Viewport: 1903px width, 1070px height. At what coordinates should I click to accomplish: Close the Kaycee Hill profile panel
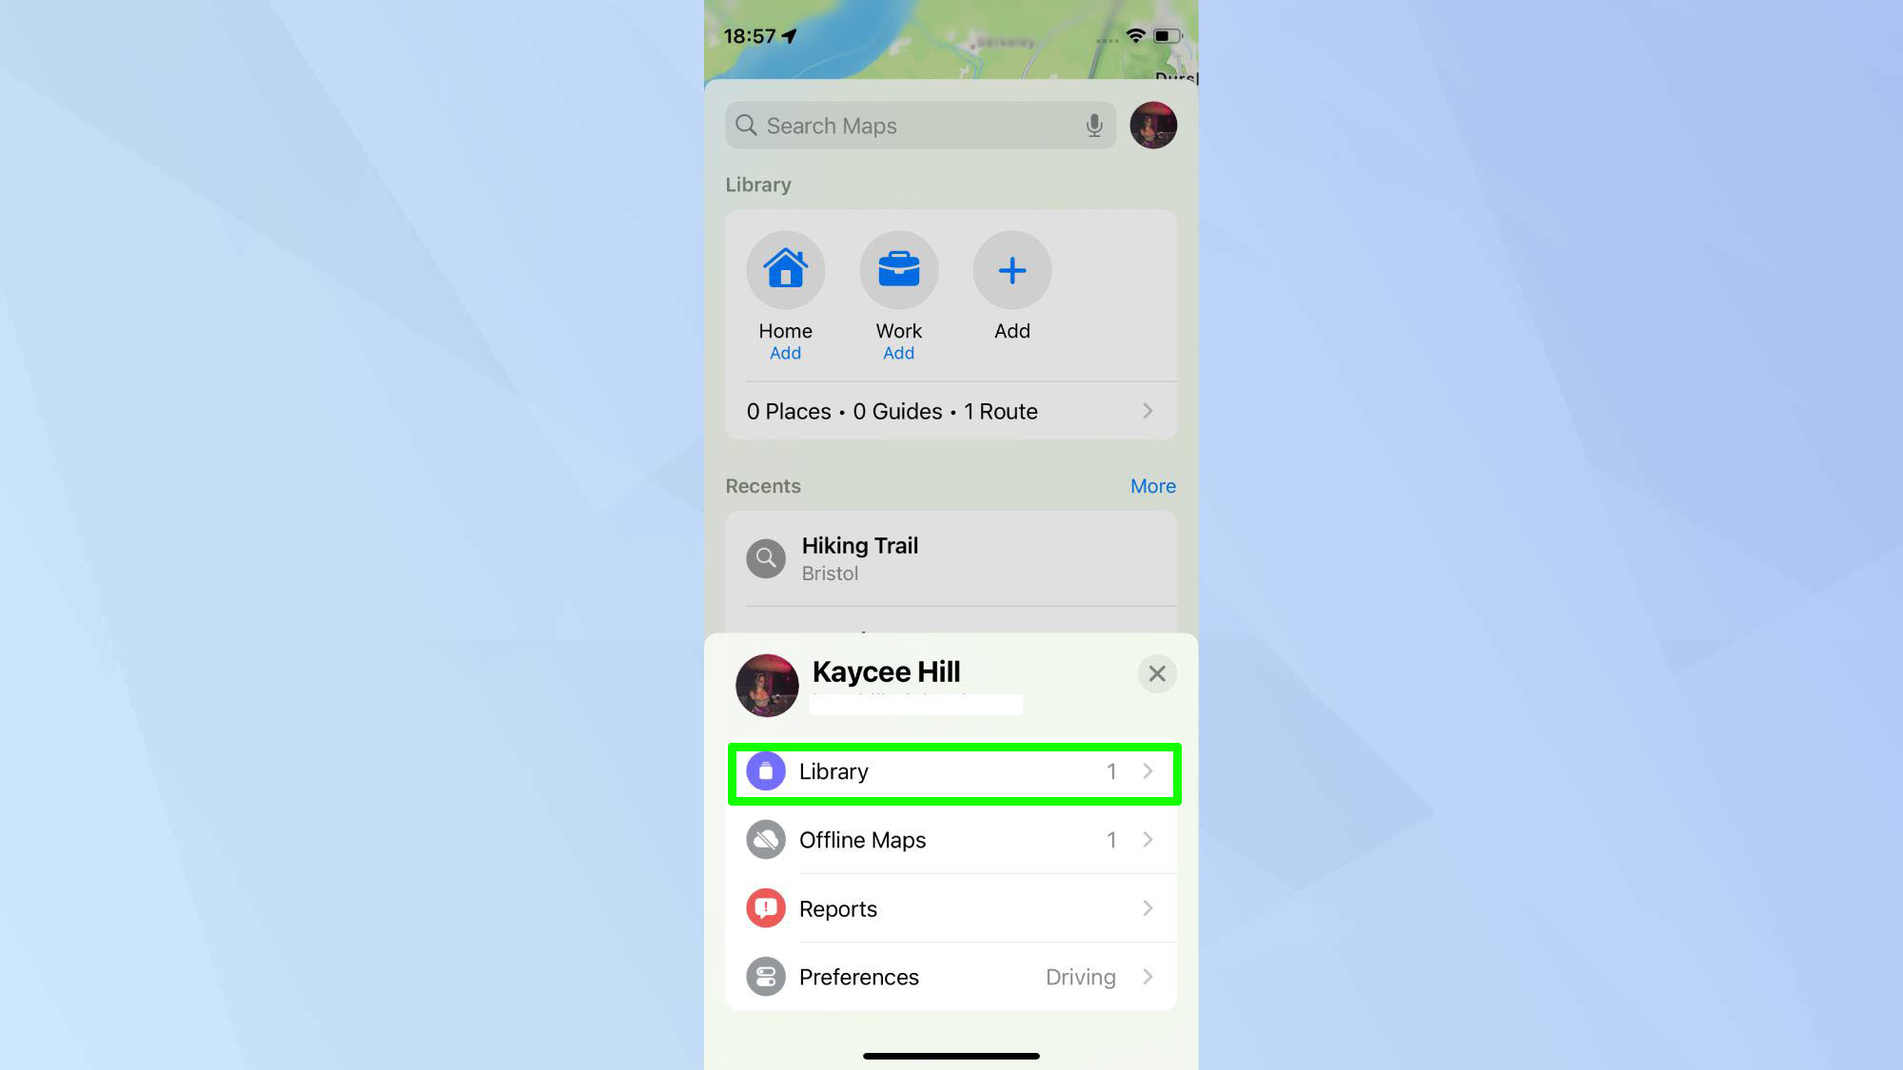(x=1155, y=672)
